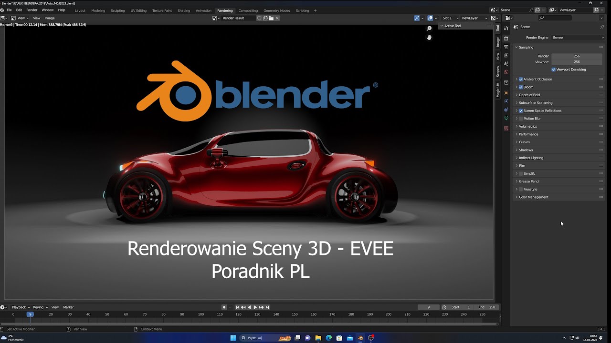Click the Viewport samples field 256
Viewport: 611px width, 343px height.
[x=577, y=62]
